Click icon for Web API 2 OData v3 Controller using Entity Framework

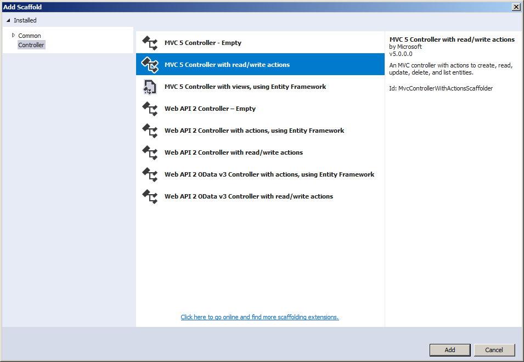point(150,174)
